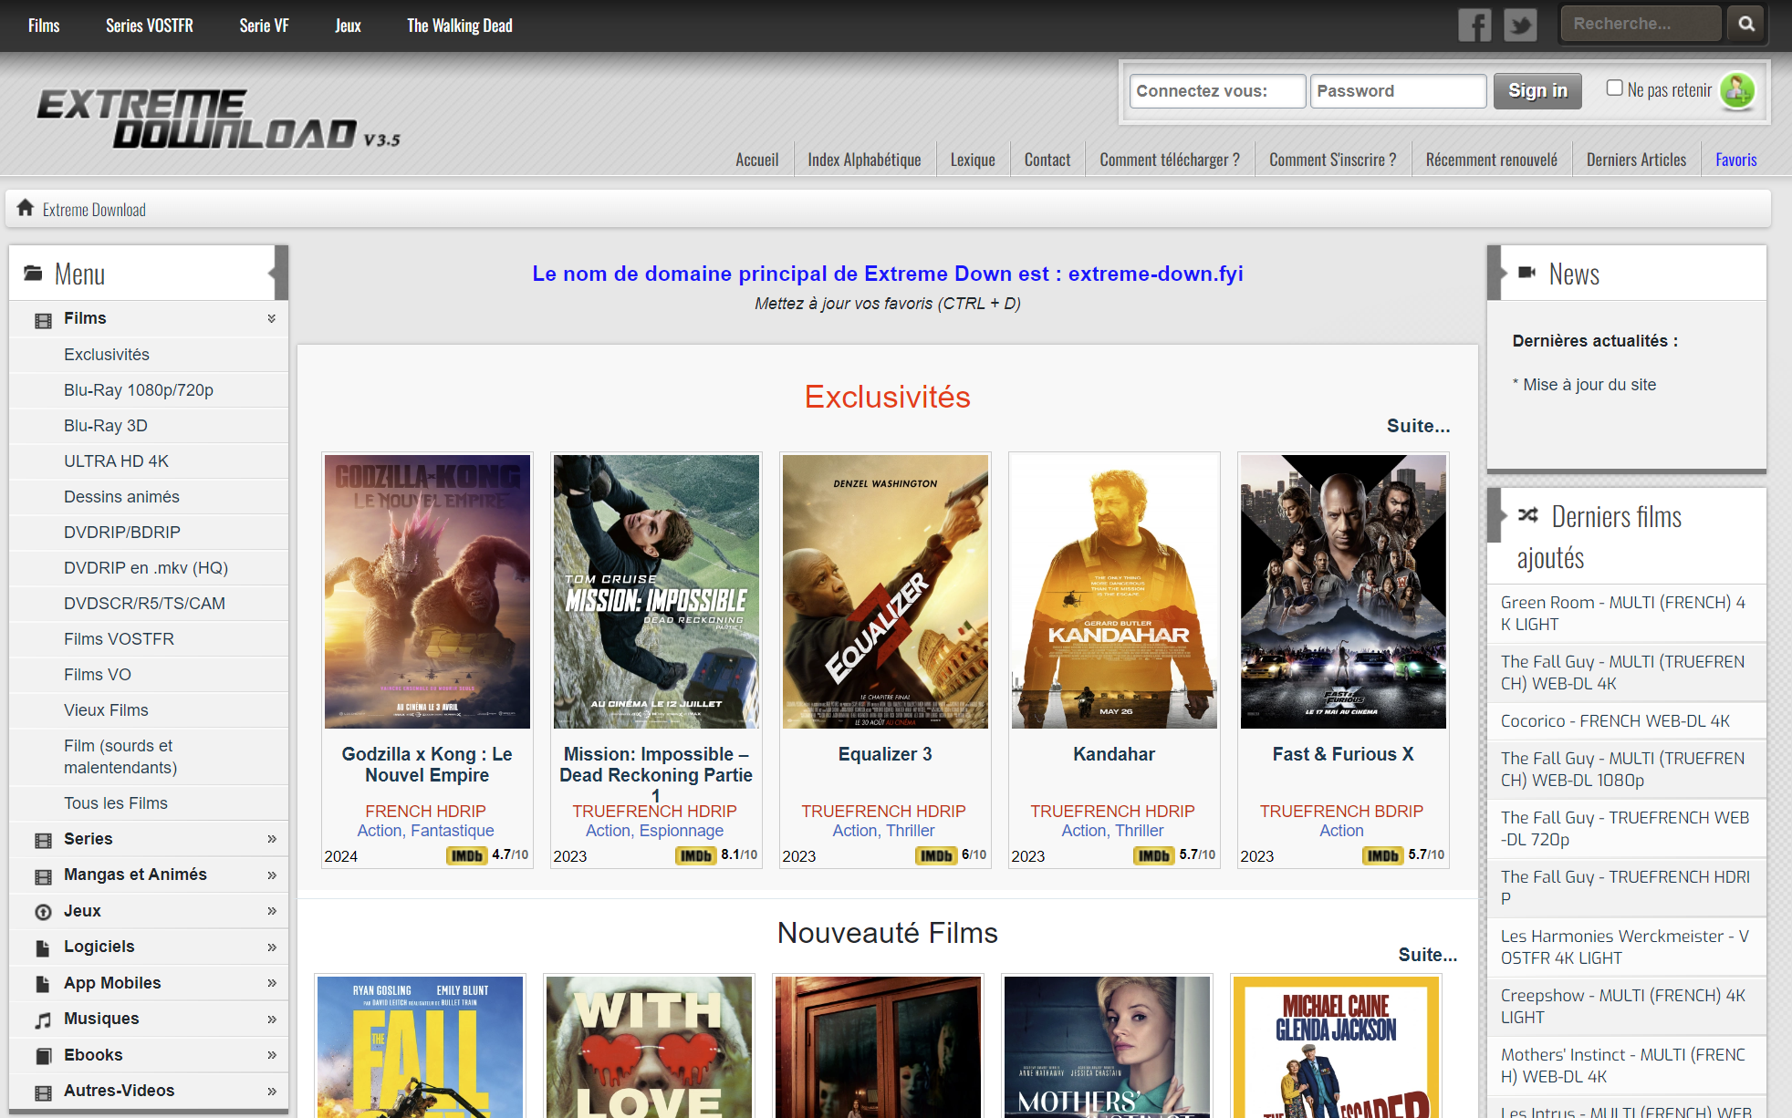Open Derniers Articles tab
The width and height of the screenshot is (1792, 1118).
pyautogui.click(x=1636, y=160)
